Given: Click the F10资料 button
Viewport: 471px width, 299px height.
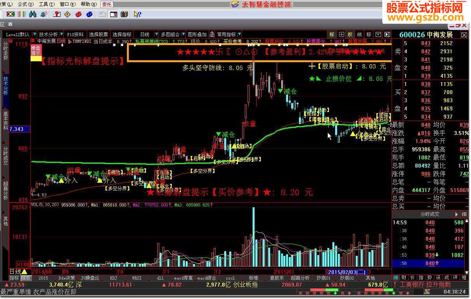Looking at the screenshot, I should tap(76, 34).
